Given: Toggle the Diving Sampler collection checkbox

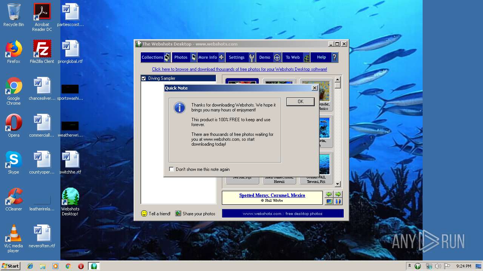Looking at the screenshot, I should [x=143, y=78].
